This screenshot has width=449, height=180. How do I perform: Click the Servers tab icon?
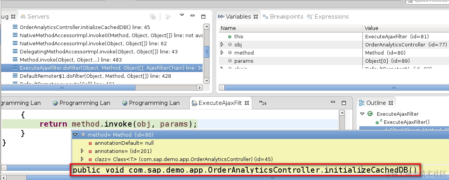(x=23, y=17)
